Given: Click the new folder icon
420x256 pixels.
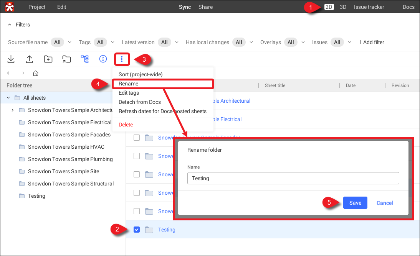Looking at the screenshot, I should coord(48,59).
